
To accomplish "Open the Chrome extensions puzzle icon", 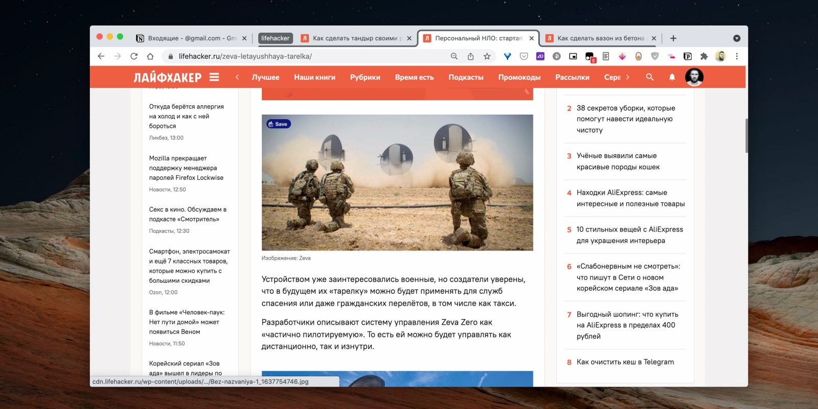I will (x=704, y=56).
